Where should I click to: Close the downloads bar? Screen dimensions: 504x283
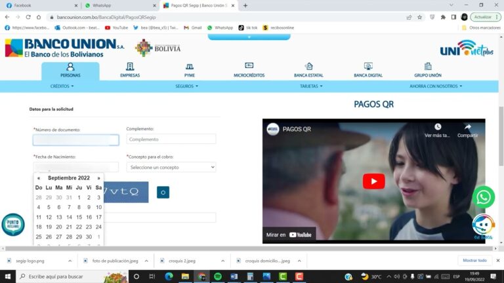point(498,261)
